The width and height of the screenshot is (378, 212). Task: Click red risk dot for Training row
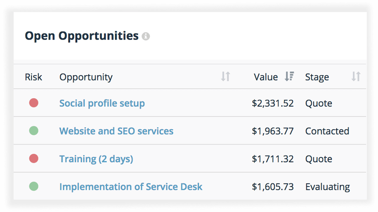[x=34, y=158]
